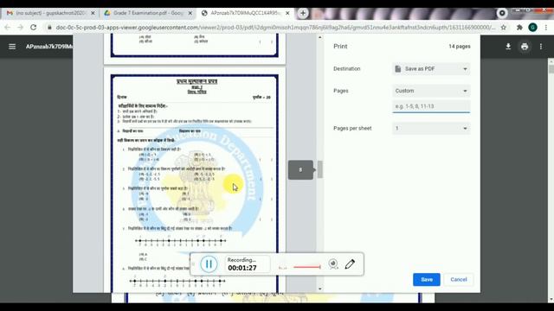Select the pencil annotation tool in recorder
Screen dimensions: 554x311
click(x=350, y=263)
